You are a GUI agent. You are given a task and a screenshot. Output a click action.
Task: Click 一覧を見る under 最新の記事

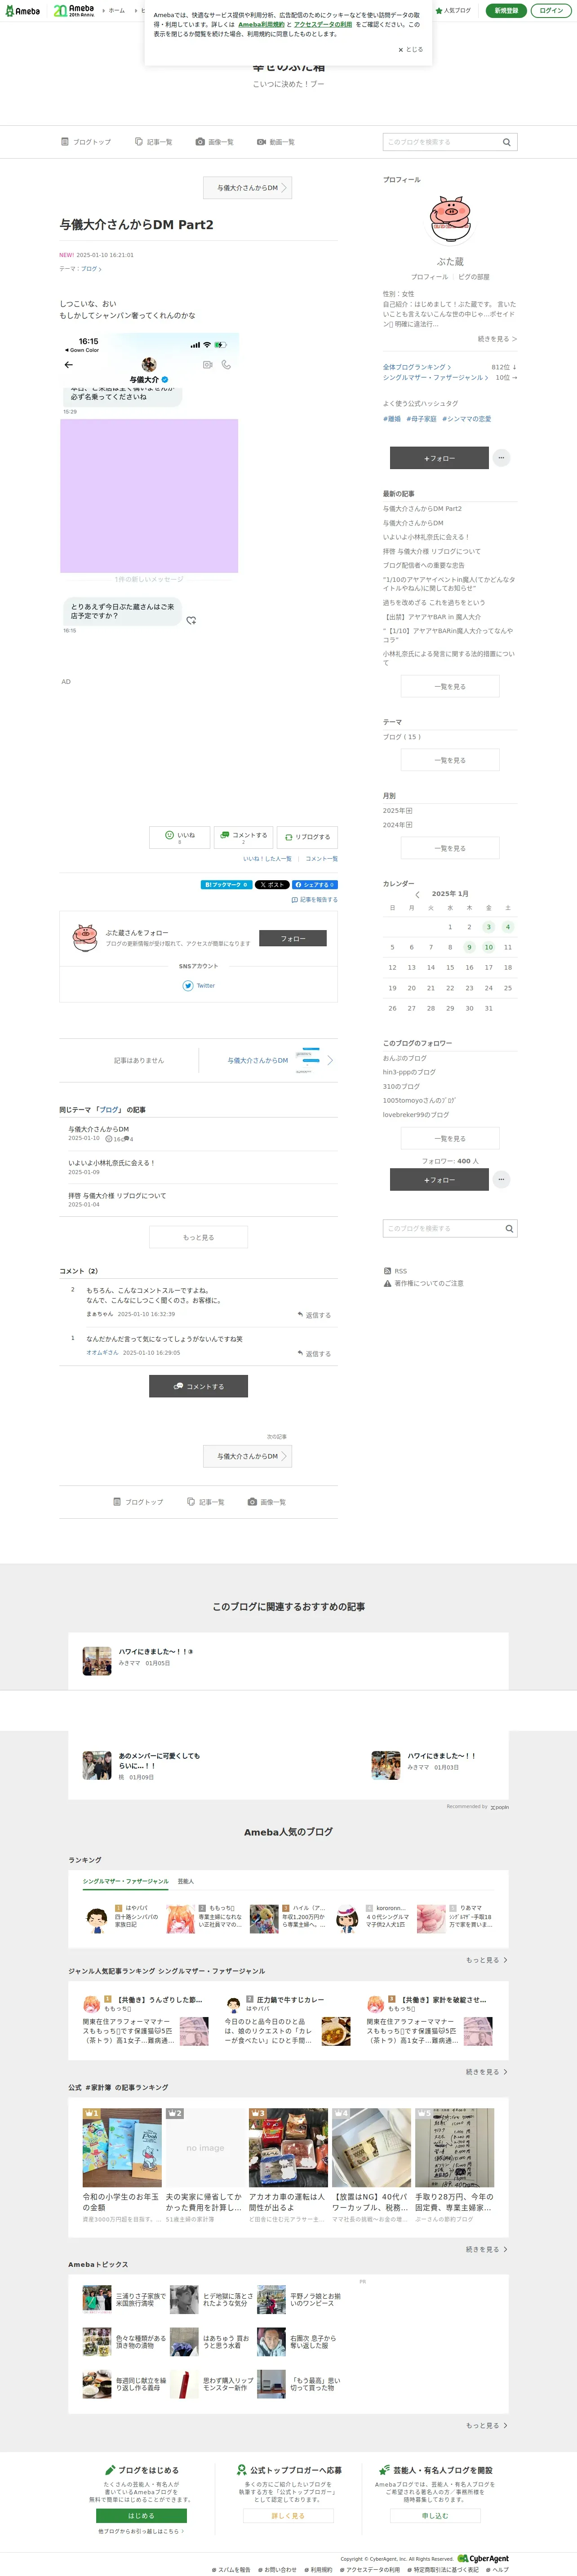coord(450,687)
